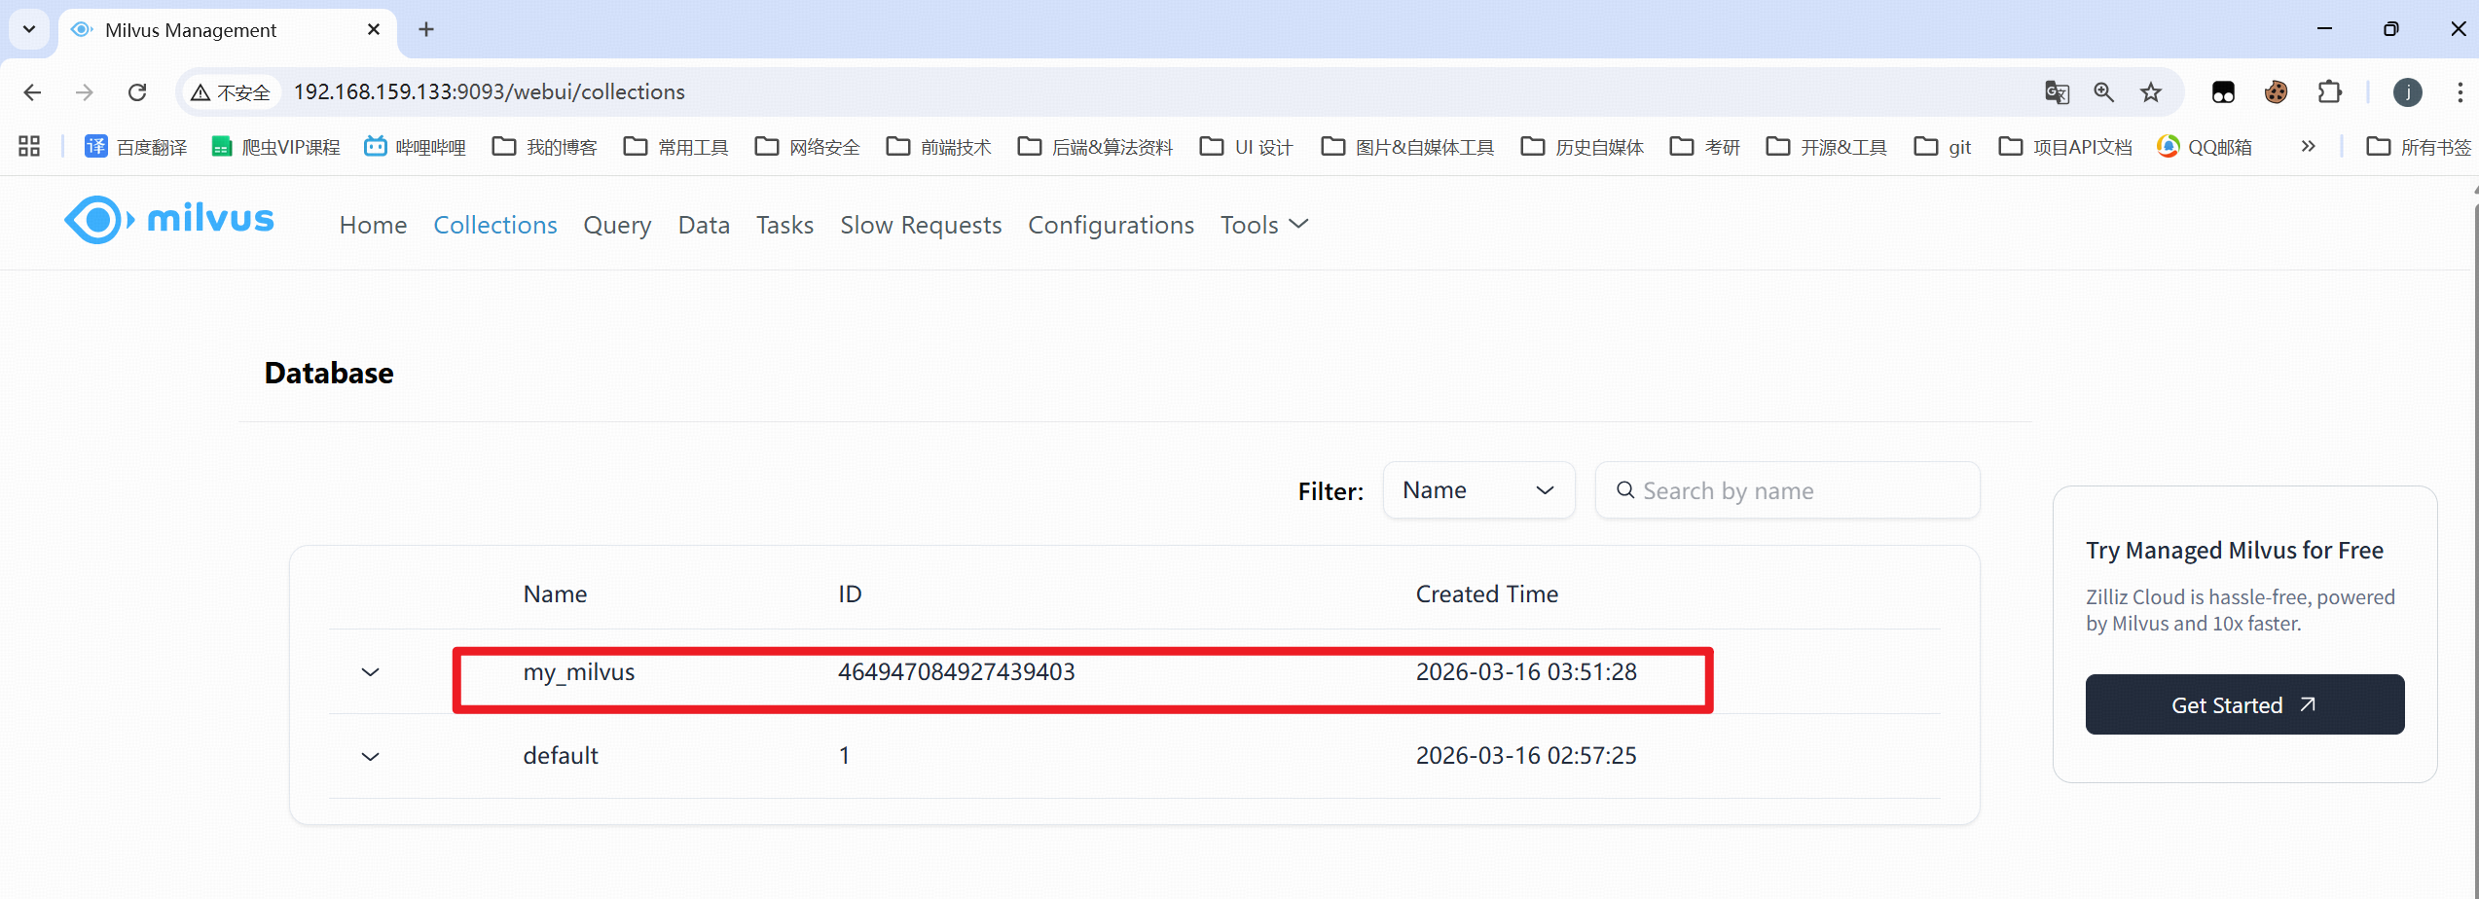Open the 项目API文档 bookmark folder
Image resolution: width=2479 pixels, height=899 pixels.
pyautogui.click(x=2065, y=147)
